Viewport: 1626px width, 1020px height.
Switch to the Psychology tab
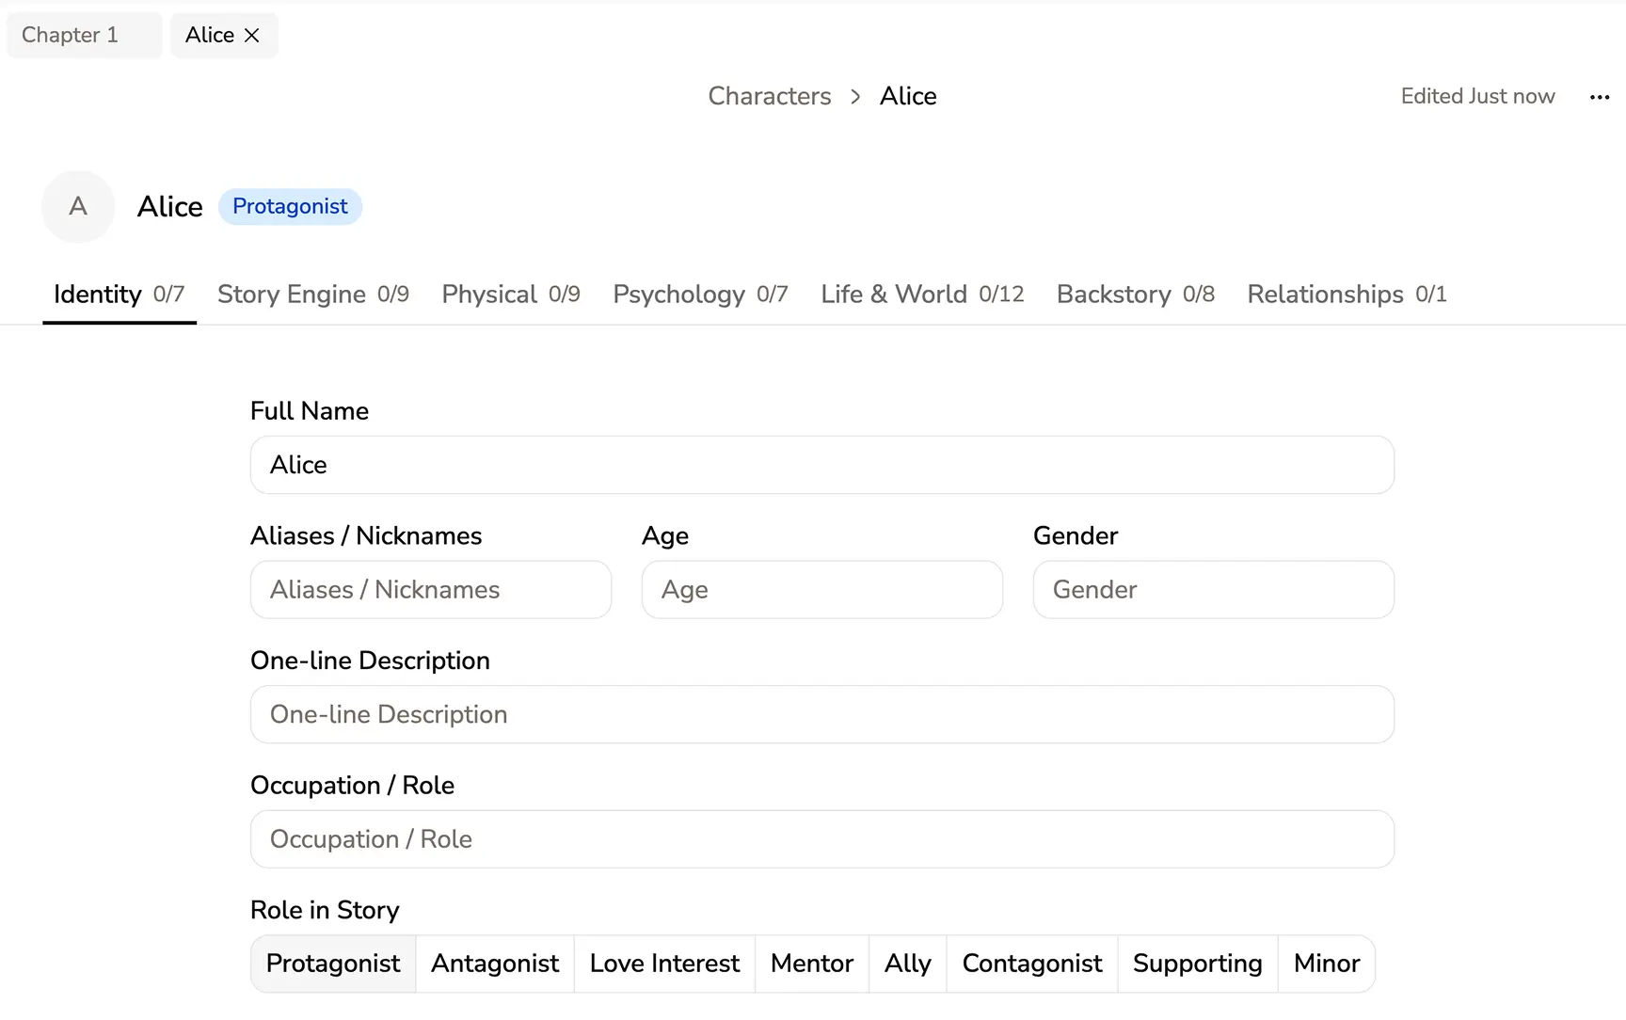coord(699,295)
